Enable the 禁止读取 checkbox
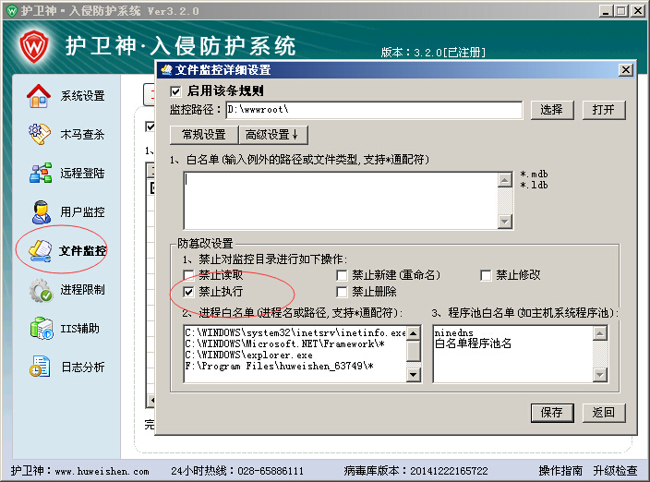This screenshot has width=650, height=482. [188, 275]
